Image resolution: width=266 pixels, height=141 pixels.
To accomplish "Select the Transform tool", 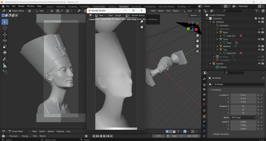I will click(x=5, y=53).
